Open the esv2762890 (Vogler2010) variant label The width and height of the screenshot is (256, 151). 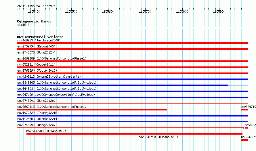tap(37, 70)
